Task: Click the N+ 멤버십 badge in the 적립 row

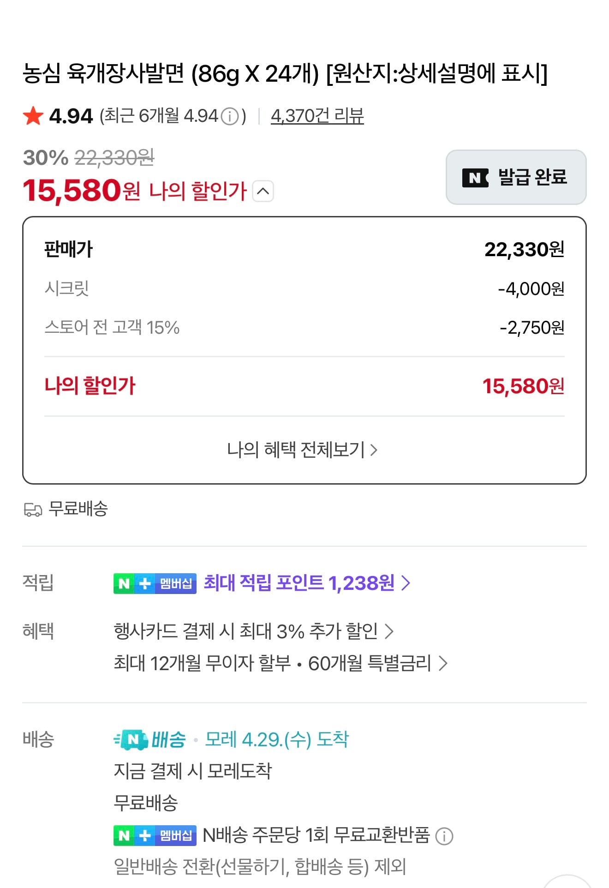Action: [155, 584]
